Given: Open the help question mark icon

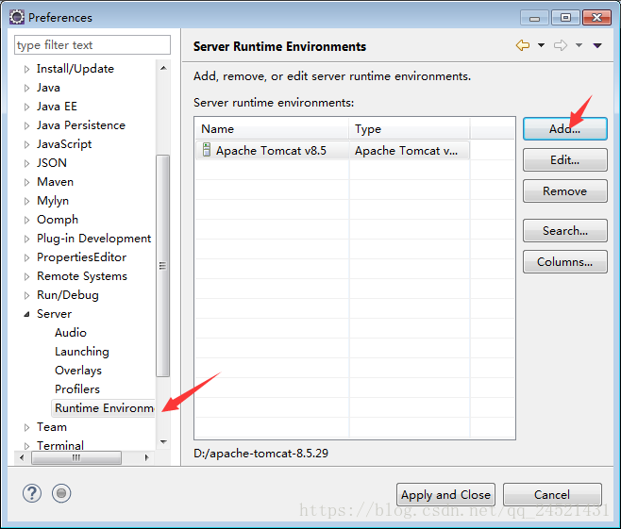Looking at the screenshot, I should tap(32, 493).
